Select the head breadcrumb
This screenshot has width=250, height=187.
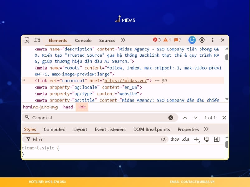coord(68,107)
